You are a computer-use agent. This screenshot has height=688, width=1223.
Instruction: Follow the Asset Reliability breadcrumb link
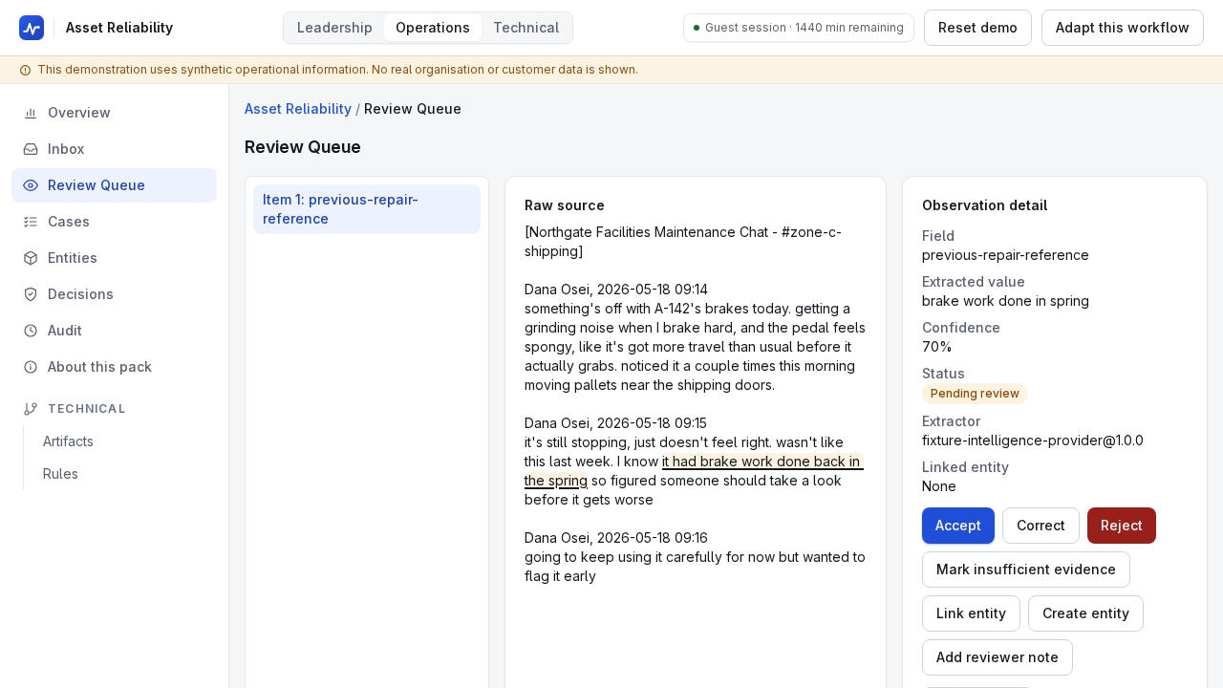(x=298, y=109)
